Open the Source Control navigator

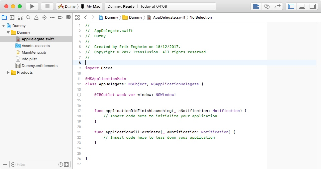tap(12, 17)
